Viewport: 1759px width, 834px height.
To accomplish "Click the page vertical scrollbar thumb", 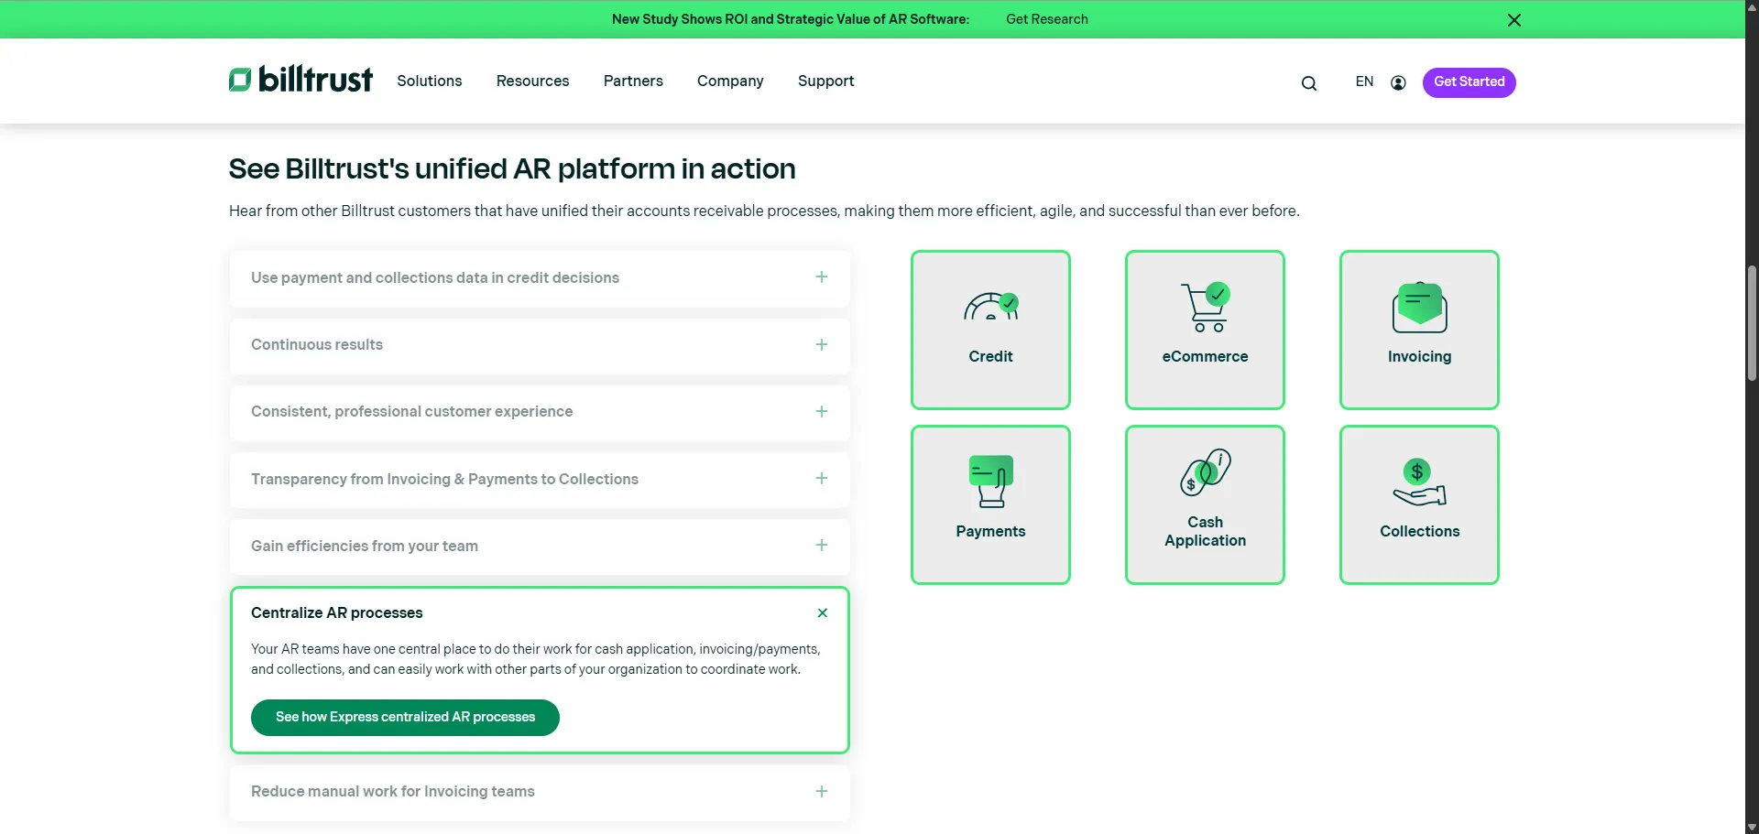I will pyautogui.click(x=1752, y=322).
